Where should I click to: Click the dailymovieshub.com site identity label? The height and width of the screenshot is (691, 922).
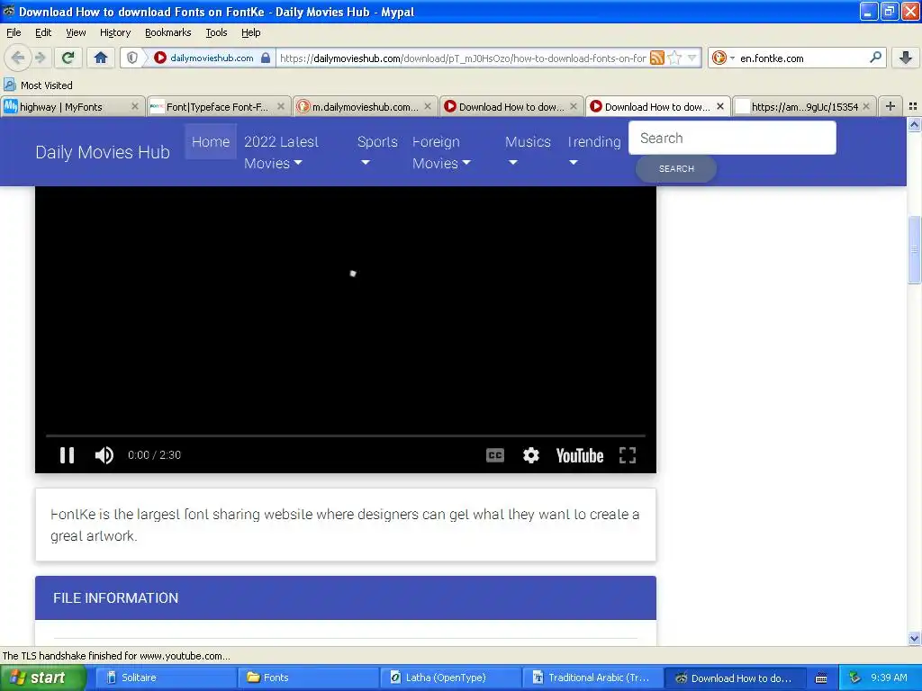(x=212, y=58)
